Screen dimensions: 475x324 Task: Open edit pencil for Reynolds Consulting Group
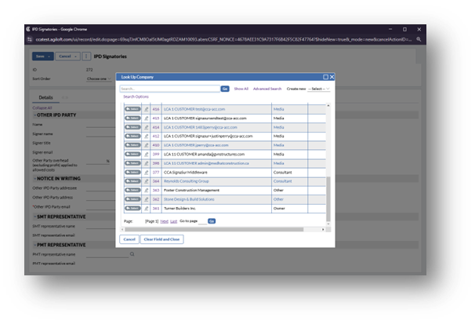coord(146,180)
